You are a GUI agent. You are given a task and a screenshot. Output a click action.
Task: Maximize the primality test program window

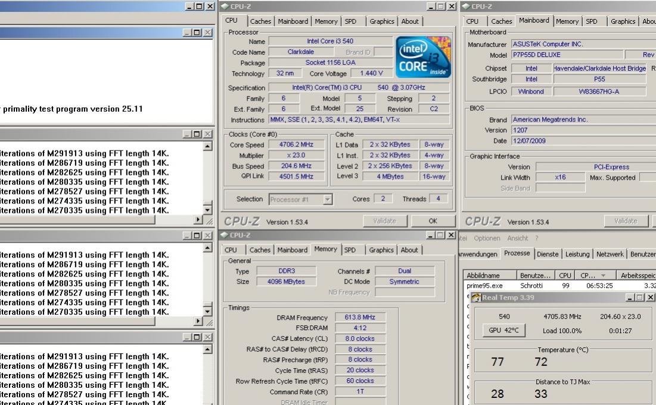coord(197,32)
